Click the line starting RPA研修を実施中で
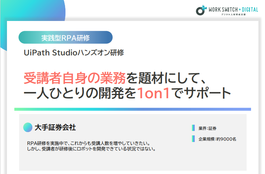This screenshot has height=174, width=265. tap(89, 143)
